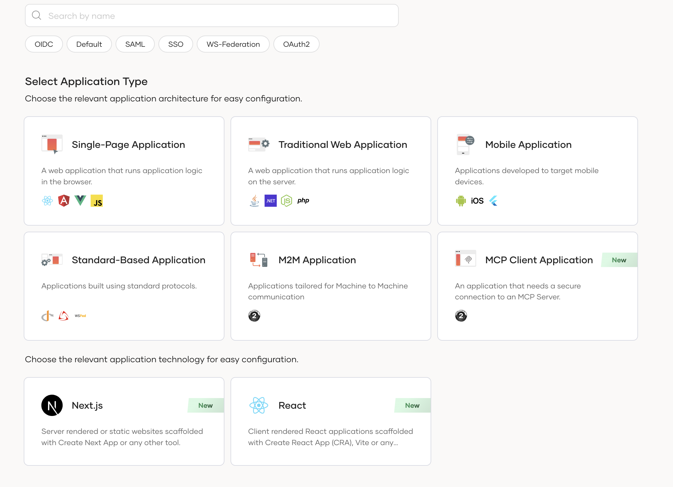Select the Vue.js icon
Screen dimensions: 673x487
80,201
